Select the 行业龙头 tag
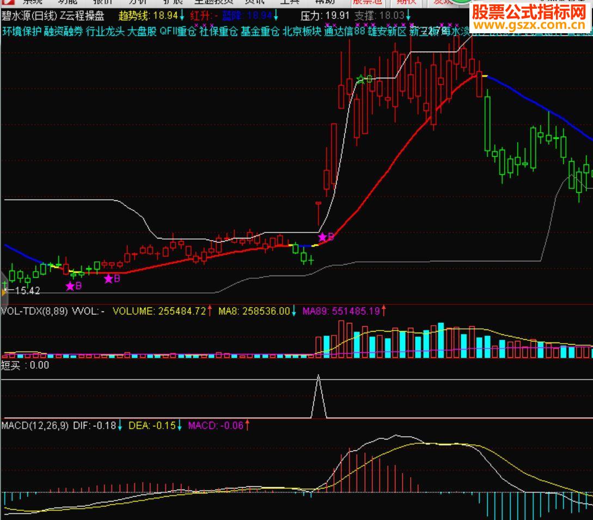593x520 pixels. click(105, 31)
